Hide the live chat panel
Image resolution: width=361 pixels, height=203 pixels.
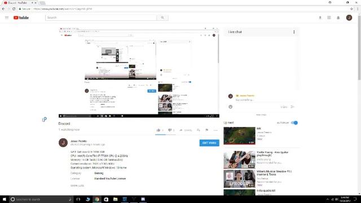pos(261,114)
